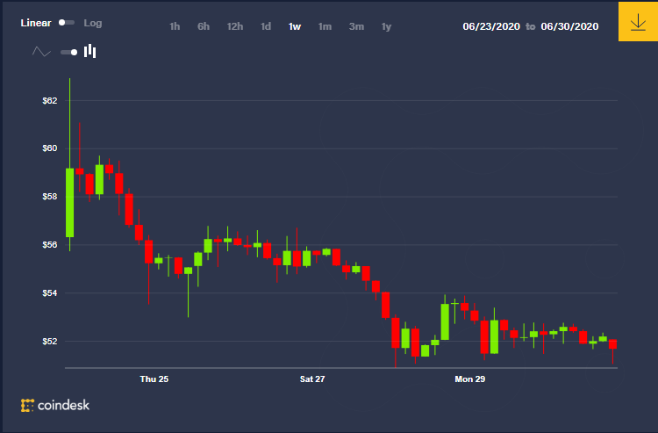
Task: Select the 1h time range
Action: [x=175, y=26]
